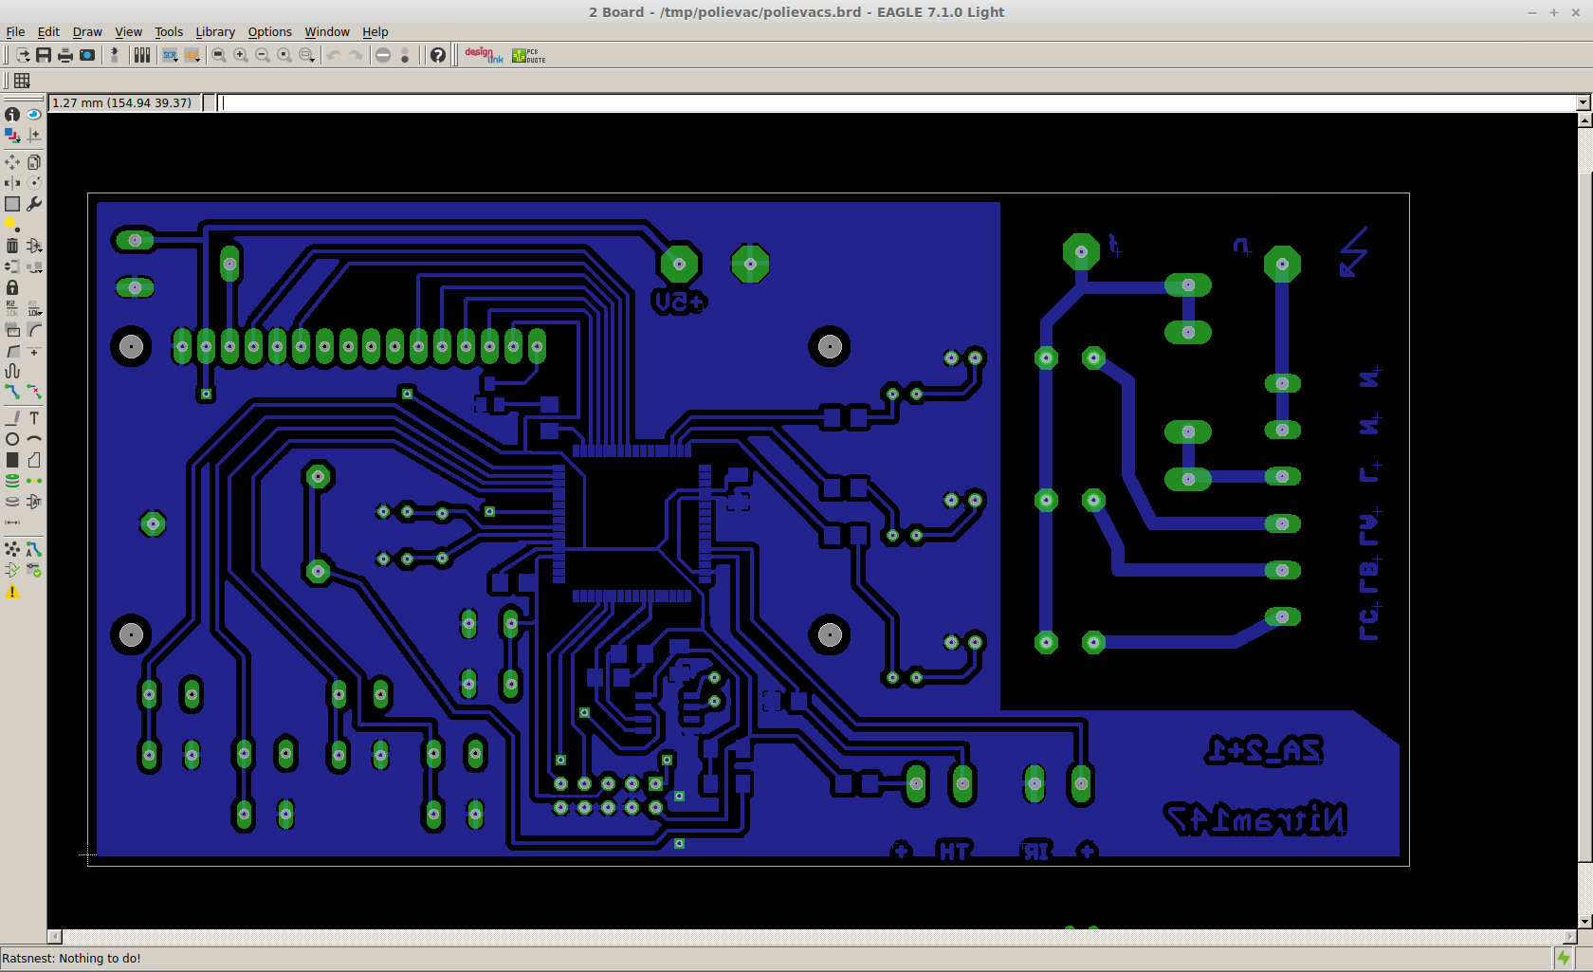Viewport: 1593px width, 972px height.
Task: Open the ULP run dropdown
Action: (x=192, y=55)
